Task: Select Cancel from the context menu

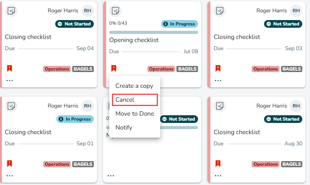Action: tap(135, 100)
